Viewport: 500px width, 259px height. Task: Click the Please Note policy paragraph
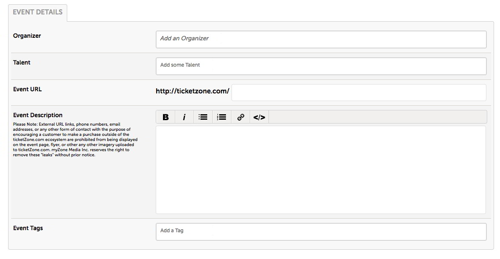[x=75, y=140]
